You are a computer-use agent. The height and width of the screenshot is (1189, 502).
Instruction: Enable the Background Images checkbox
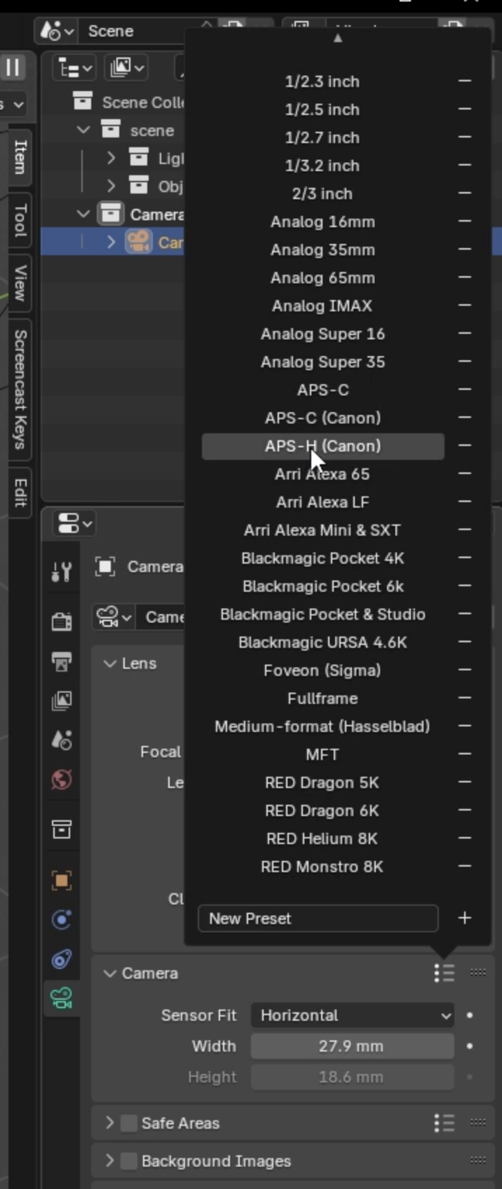tap(128, 1161)
